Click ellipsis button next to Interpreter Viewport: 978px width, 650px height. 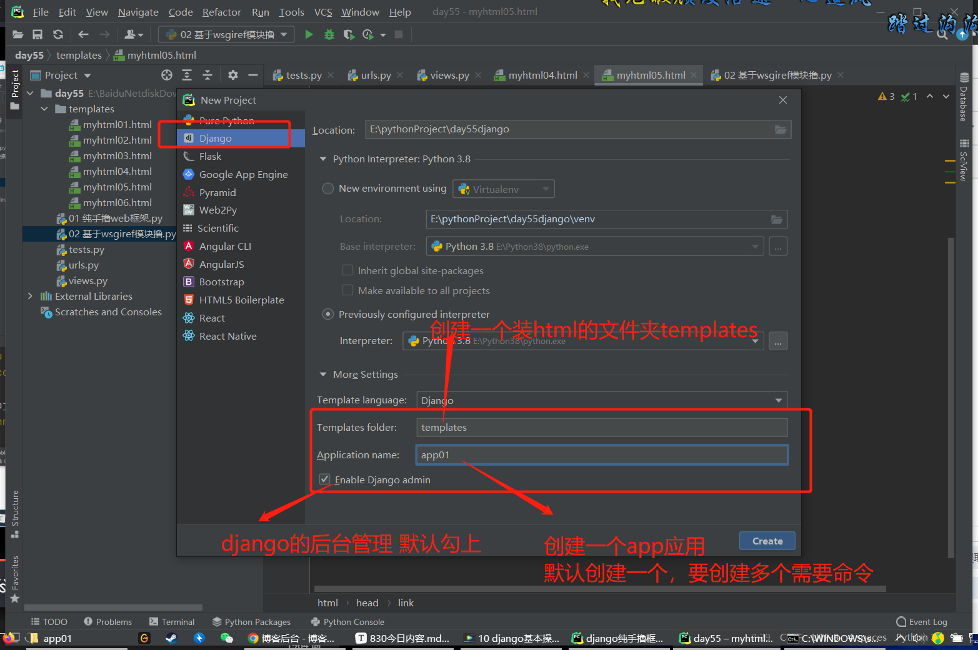click(x=778, y=341)
